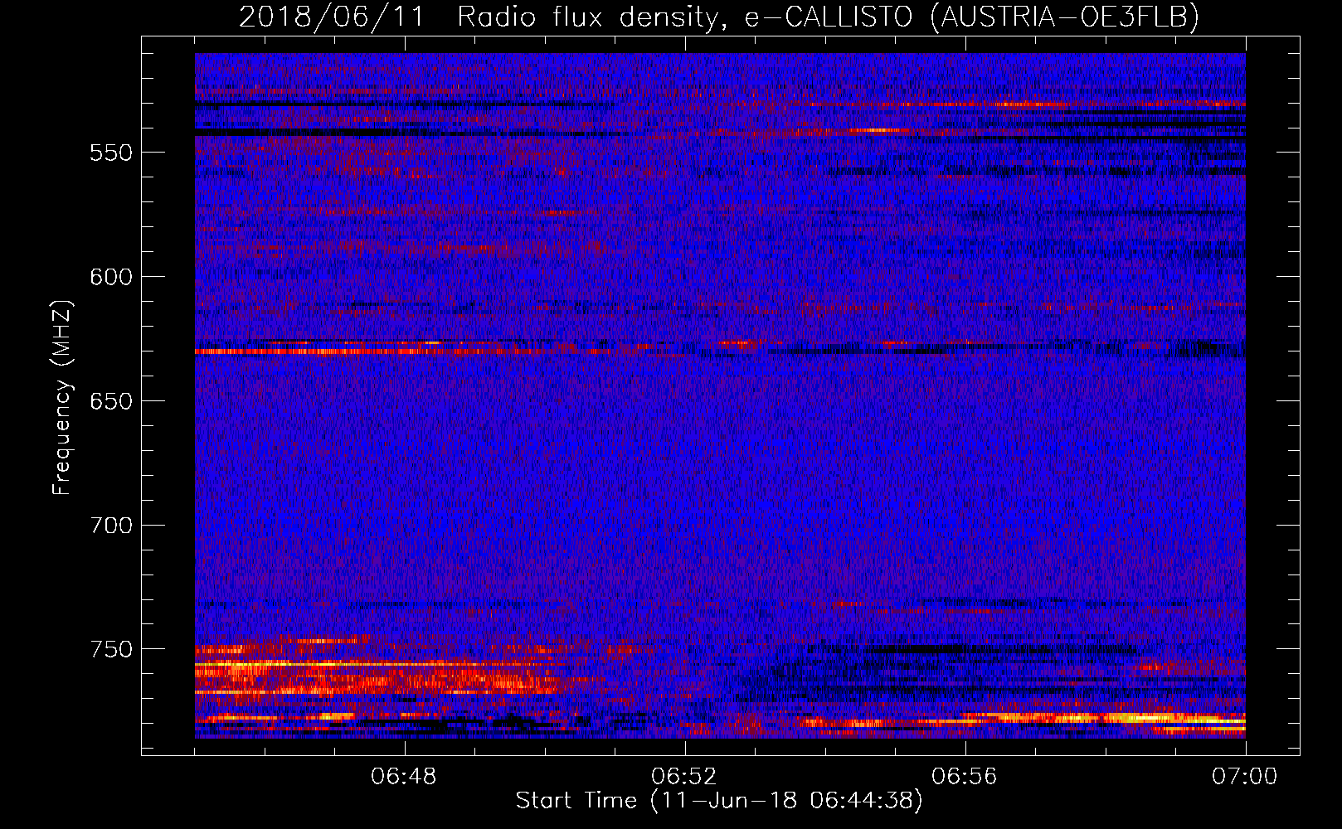Screen dimensions: 1342x829
Task: Select the 650 frequency tick label
Action: (x=111, y=402)
